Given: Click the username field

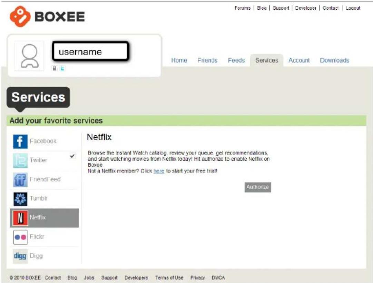Looking at the screenshot, I should [x=91, y=51].
